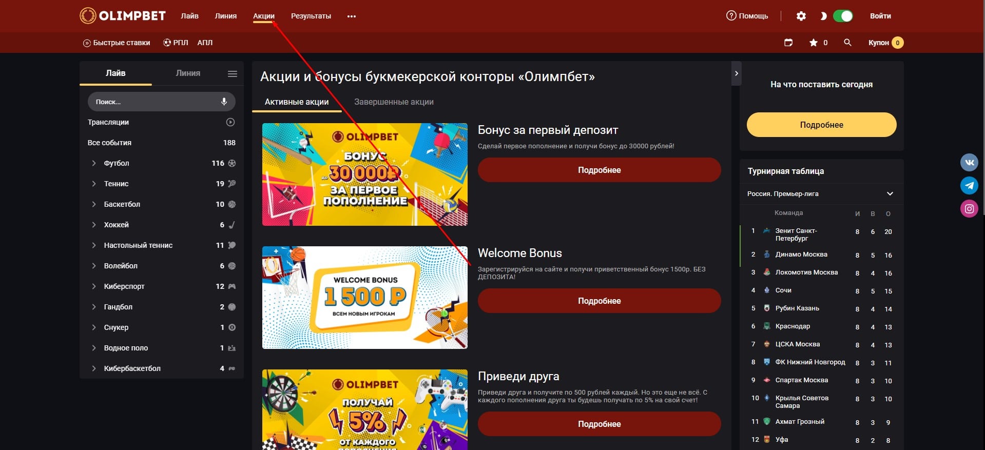The height and width of the screenshot is (450, 985).
Task: Open the three-dots more menu
Action: [x=352, y=16]
